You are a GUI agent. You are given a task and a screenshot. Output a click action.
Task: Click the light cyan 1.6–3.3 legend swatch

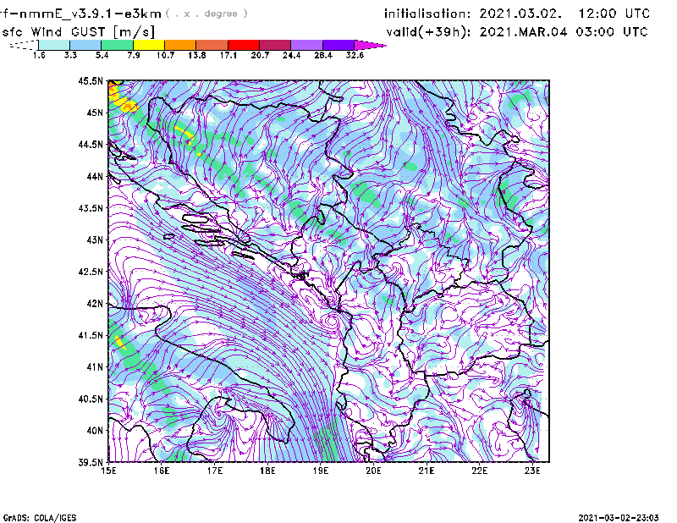[x=54, y=45]
